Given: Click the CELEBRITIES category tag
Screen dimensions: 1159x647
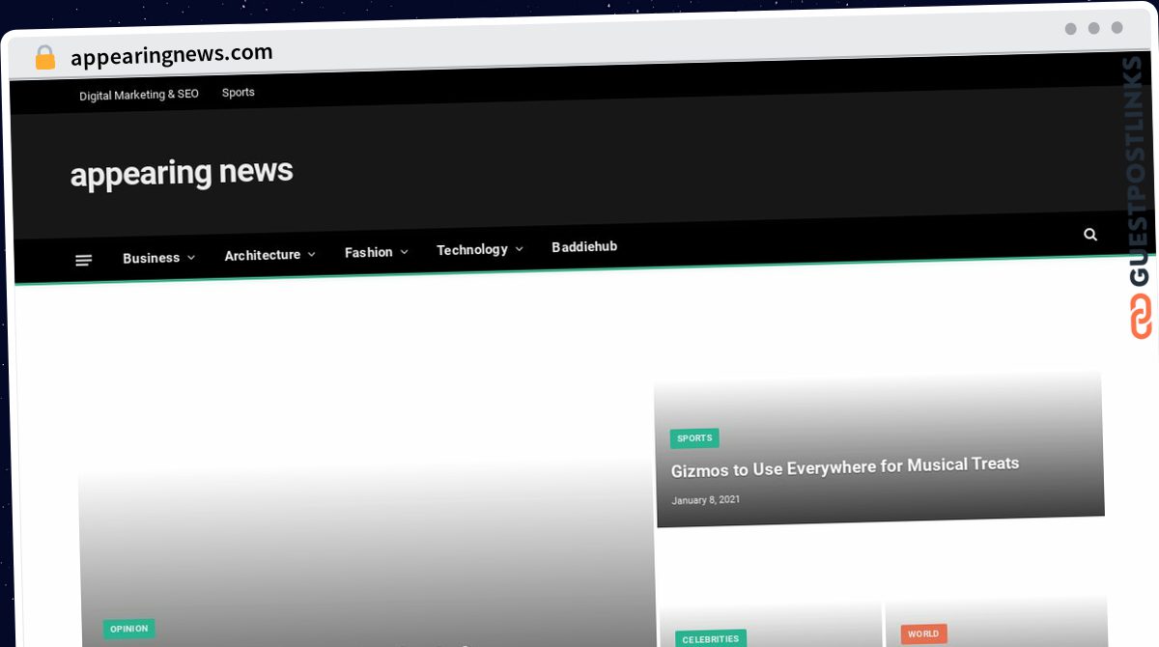Looking at the screenshot, I should pyautogui.click(x=711, y=639).
